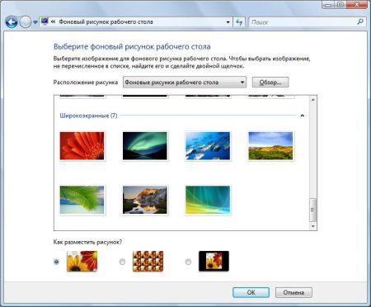371x307 pixels.
Task: Select the centered picture preview icon
Action: [x=214, y=261]
